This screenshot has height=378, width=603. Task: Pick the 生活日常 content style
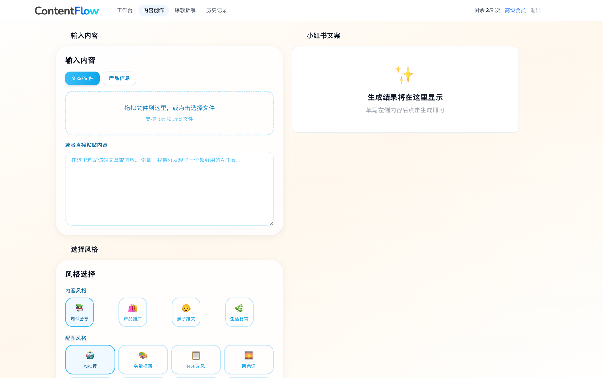(239, 312)
